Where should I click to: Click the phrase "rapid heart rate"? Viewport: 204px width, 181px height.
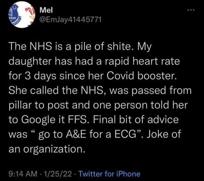142,62
